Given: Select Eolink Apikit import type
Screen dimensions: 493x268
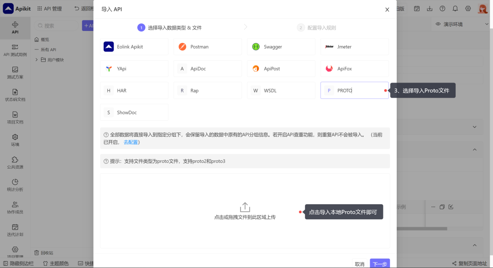Looking at the screenshot, I should click(x=134, y=47).
